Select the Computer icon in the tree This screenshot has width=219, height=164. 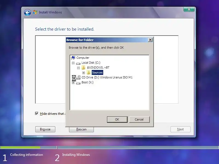point(73,58)
